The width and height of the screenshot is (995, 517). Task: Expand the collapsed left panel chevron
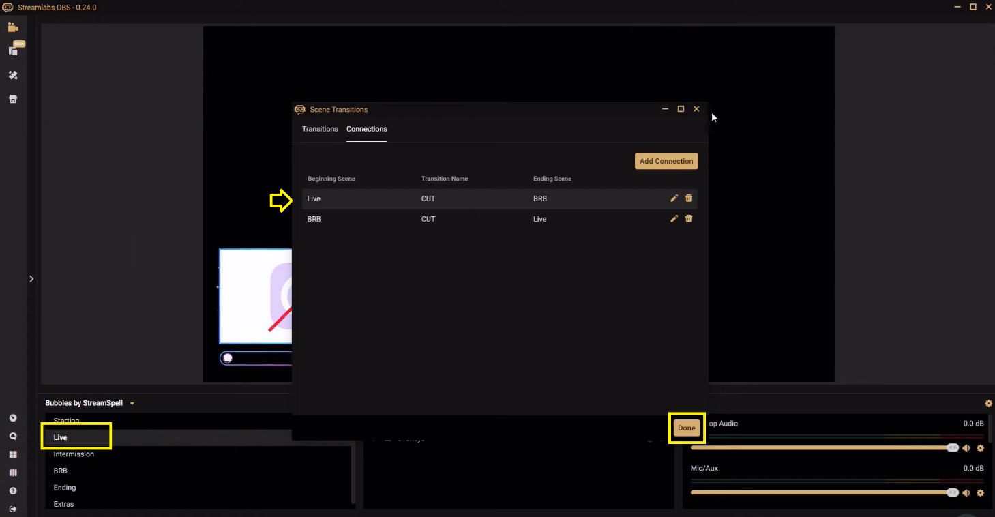tap(31, 278)
